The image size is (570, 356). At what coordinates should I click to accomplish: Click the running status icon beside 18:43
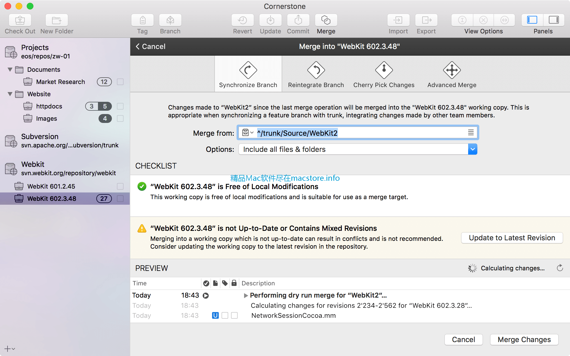coord(206,295)
